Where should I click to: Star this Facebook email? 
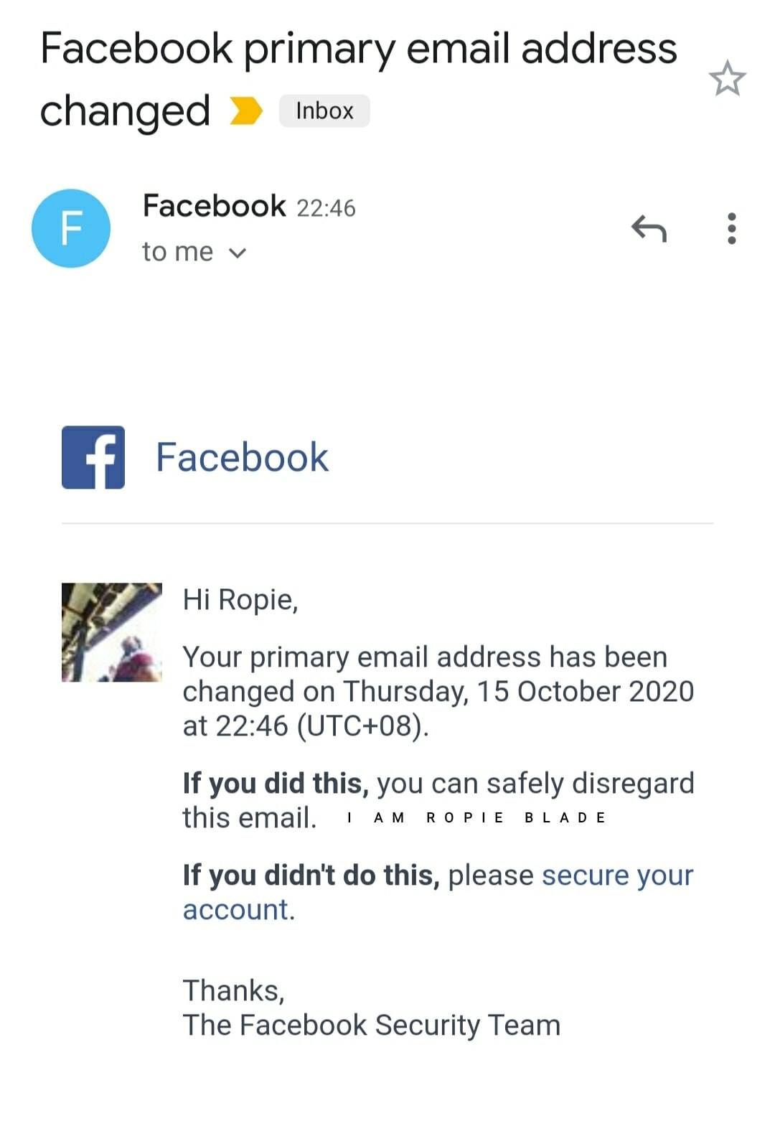click(x=727, y=78)
